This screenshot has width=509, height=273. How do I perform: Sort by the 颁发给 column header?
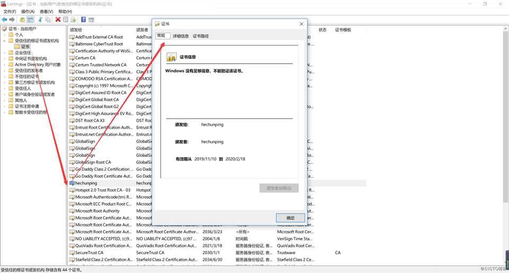(x=101, y=30)
